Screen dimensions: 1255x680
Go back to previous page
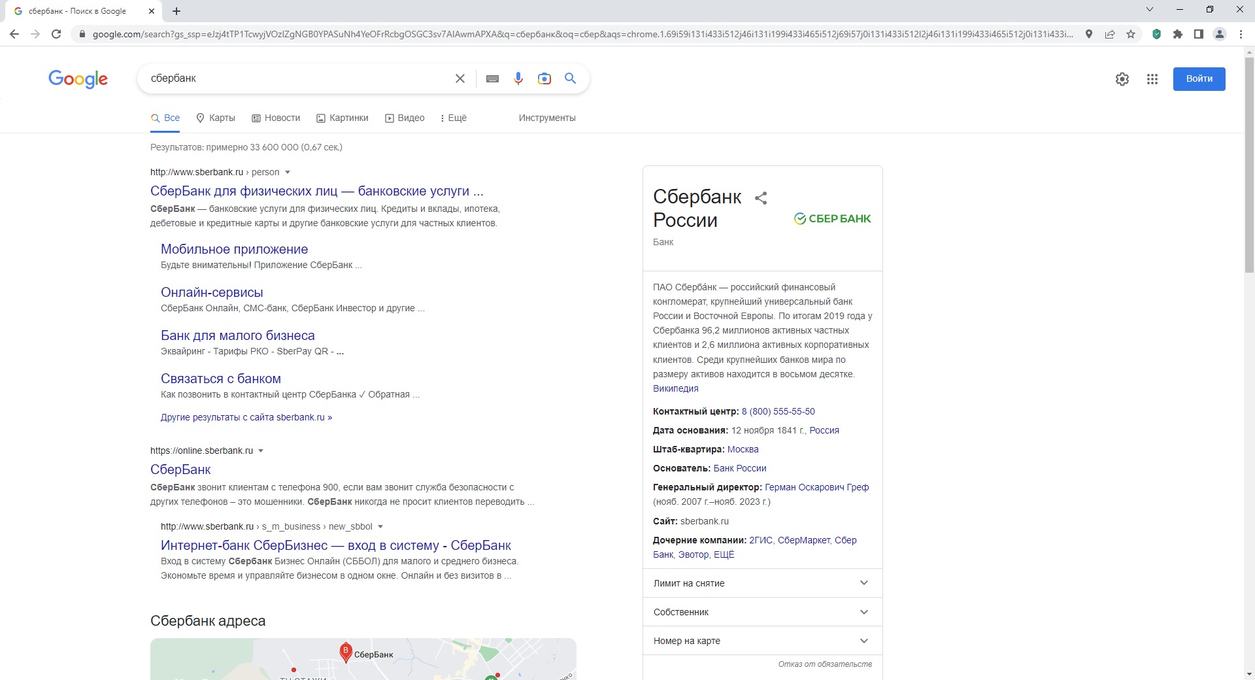14,34
